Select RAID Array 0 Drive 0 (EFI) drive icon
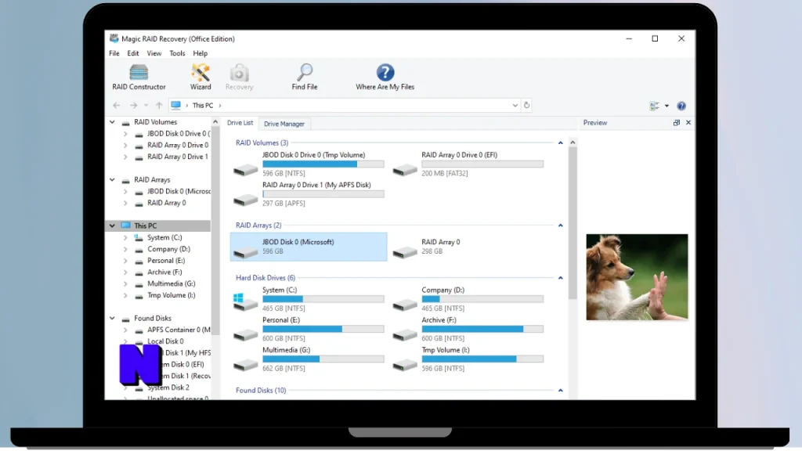Viewport: 802px width, 451px height. pyautogui.click(x=405, y=169)
